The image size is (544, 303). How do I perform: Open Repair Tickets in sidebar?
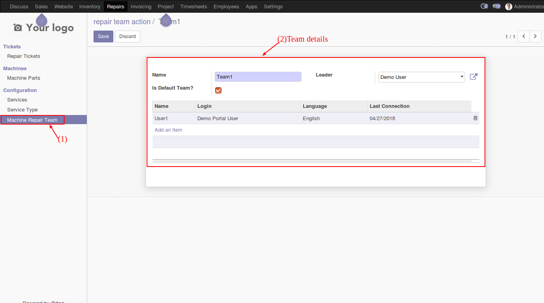(x=24, y=56)
